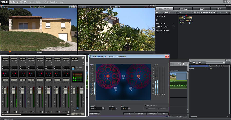Screen dimensions: 231x120
Task: Switch to the Titres tab
Action: 201,9
